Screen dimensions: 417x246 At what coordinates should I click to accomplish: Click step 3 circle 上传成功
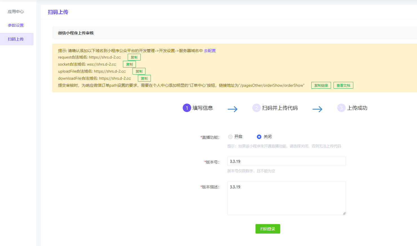pyautogui.click(x=341, y=108)
